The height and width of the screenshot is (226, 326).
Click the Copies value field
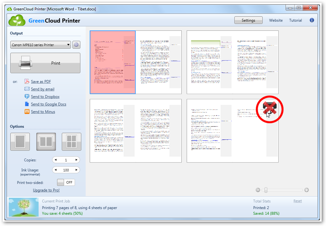66,160
